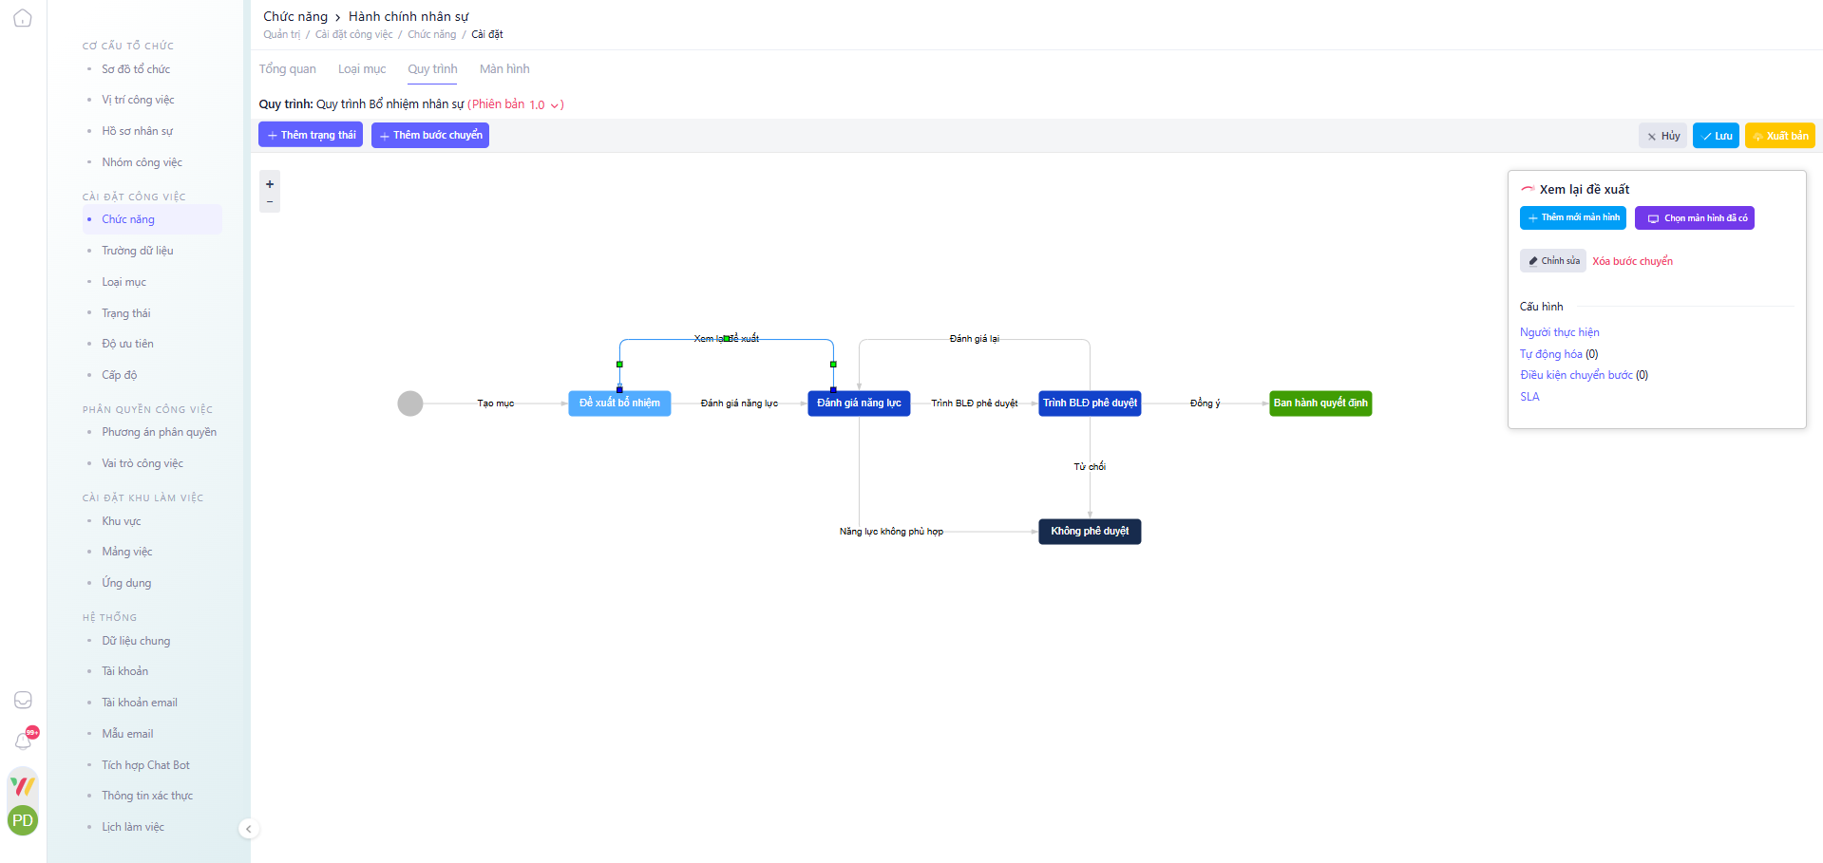Open notifications bell with 99+ badge

[x=24, y=741]
